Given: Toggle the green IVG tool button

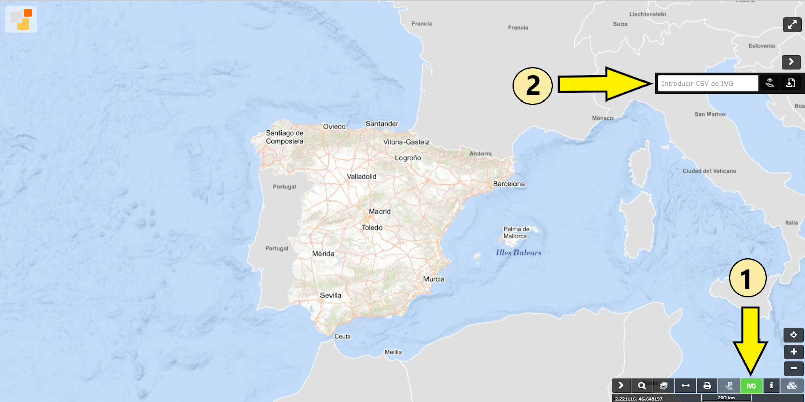Looking at the screenshot, I should (x=751, y=385).
